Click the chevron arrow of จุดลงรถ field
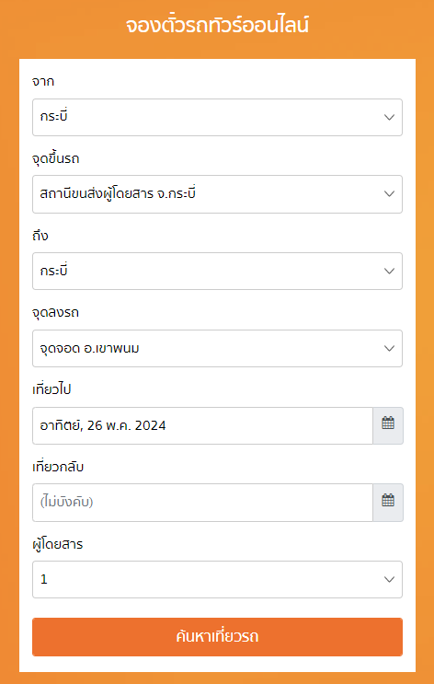This screenshot has height=684, width=434. 389,348
